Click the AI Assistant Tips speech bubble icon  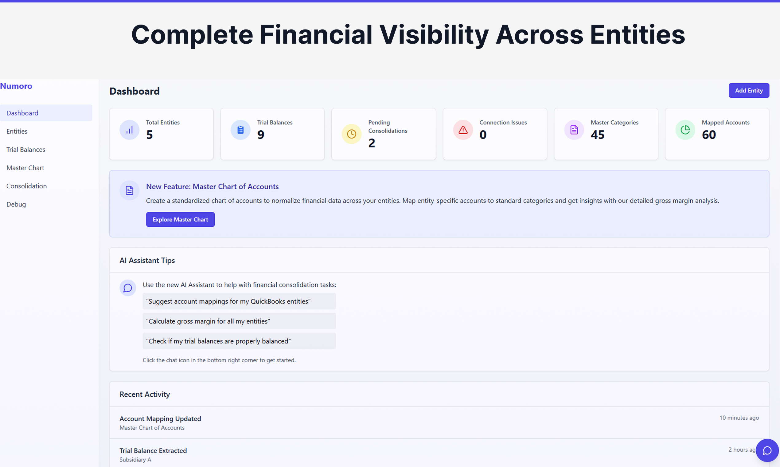pos(128,288)
